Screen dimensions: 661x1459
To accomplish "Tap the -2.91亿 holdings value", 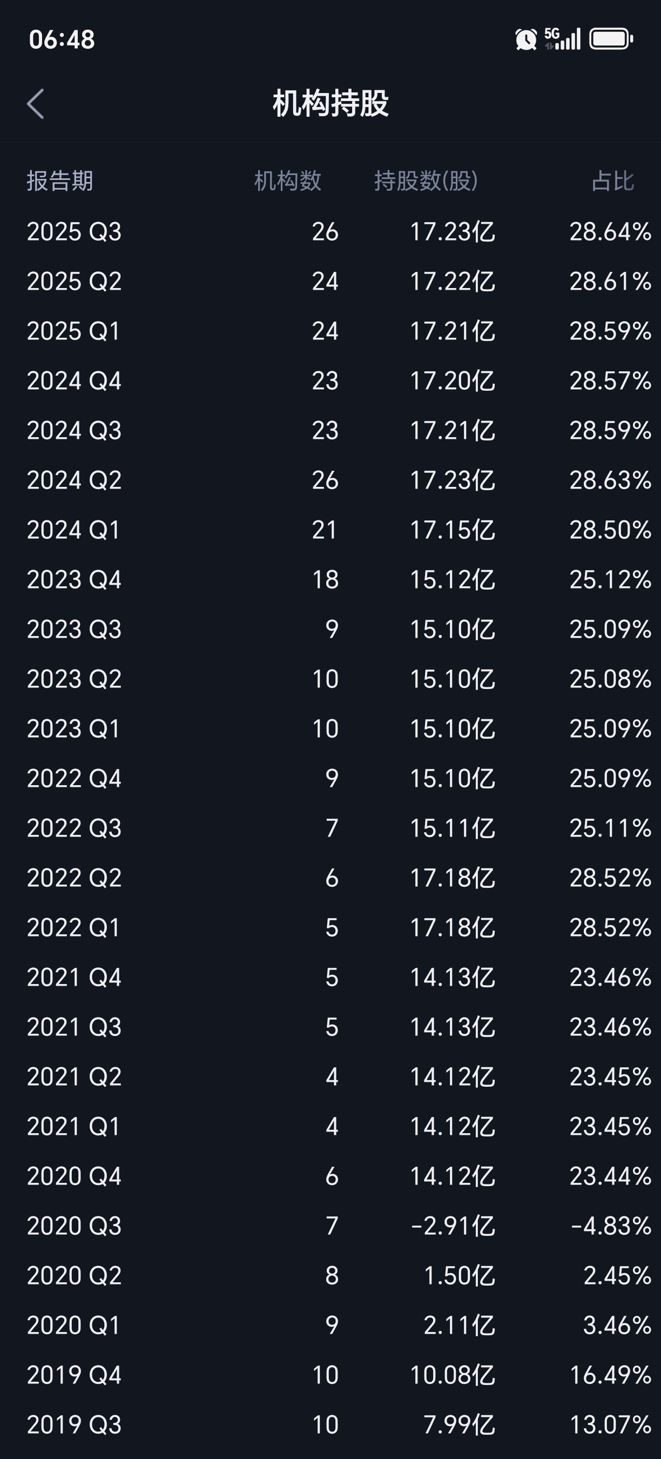I will (x=452, y=1226).
